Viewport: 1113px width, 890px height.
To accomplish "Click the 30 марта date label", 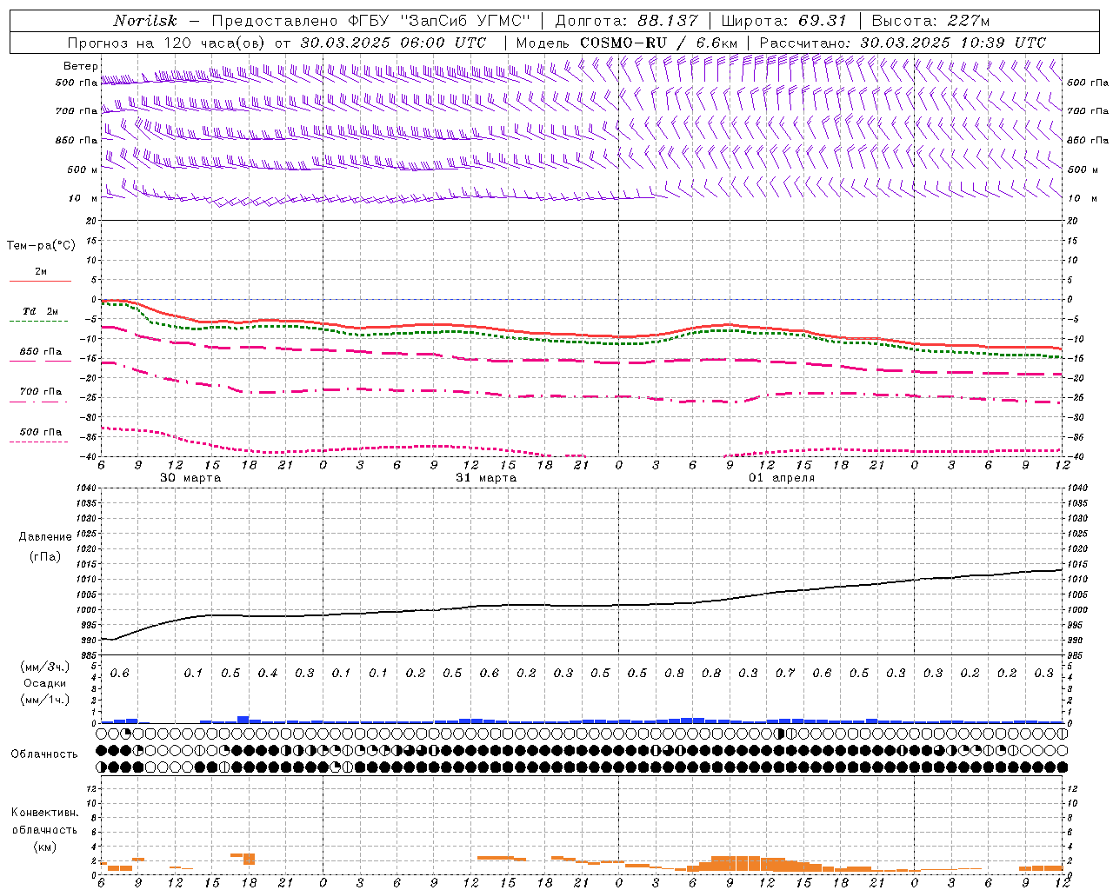I will point(190,478).
